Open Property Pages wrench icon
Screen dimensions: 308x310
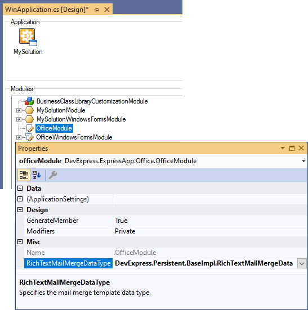tap(53, 175)
